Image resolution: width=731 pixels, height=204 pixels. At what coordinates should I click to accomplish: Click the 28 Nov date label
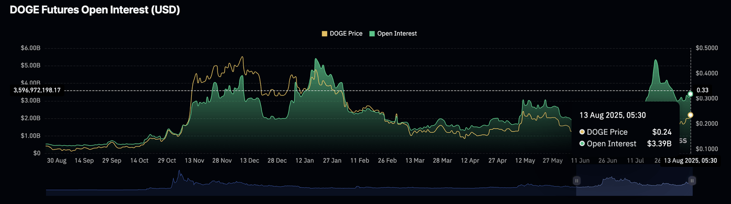coord(222,161)
